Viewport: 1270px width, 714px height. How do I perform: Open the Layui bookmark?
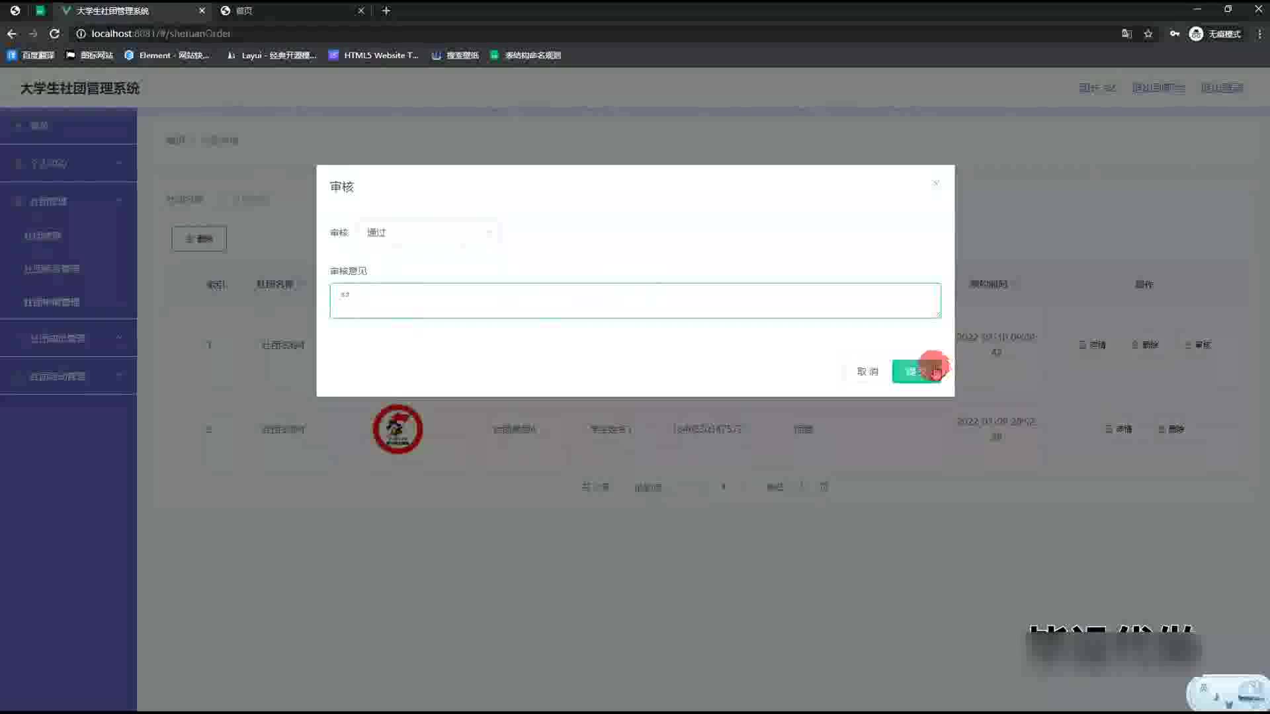[x=272, y=56]
